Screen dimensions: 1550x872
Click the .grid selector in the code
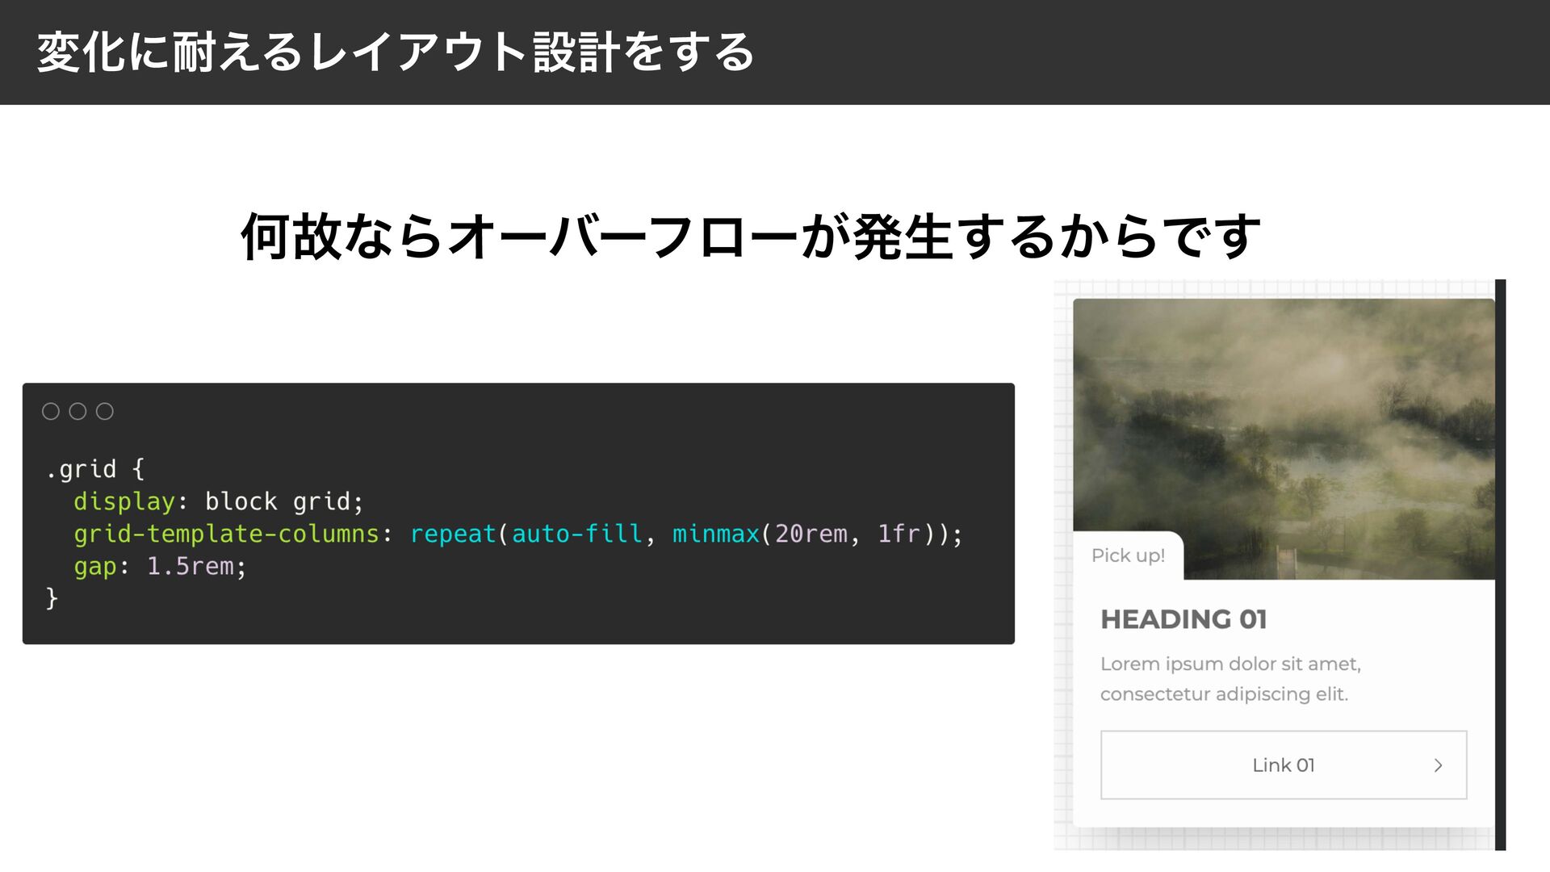pos(82,469)
